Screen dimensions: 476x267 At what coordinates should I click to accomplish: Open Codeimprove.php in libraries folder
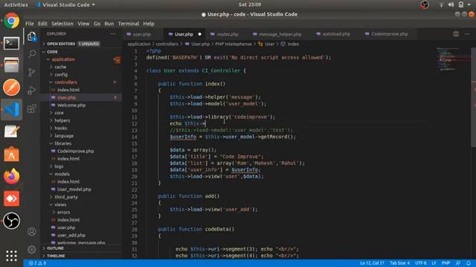click(75, 151)
